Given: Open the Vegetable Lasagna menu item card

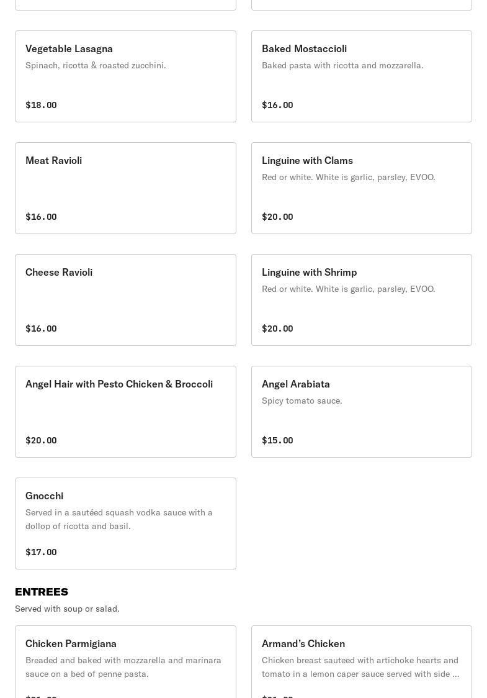Looking at the screenshot, I should pyautogui.click(x=125, y=76).
